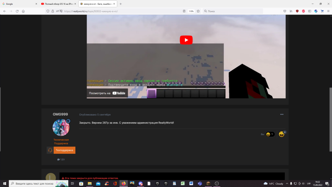The height and width of the screenshot is (187, 332).
Task: Click OMG999 avatar picture
Action: [x=61, y=127]
